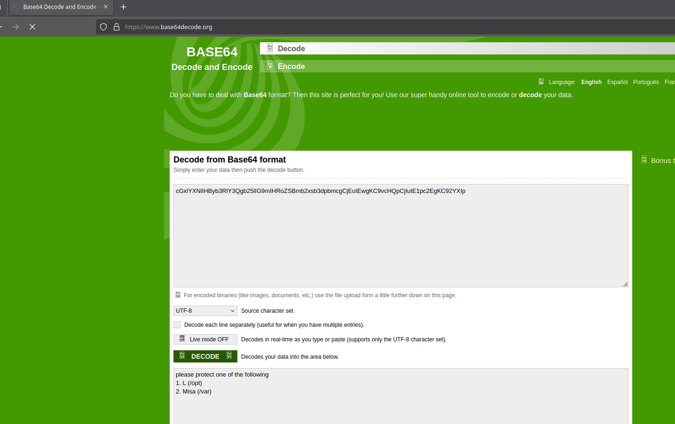Click the textarea resize grip handle
The width and height of the screenshot is (675, 424).
coord(626,284)
